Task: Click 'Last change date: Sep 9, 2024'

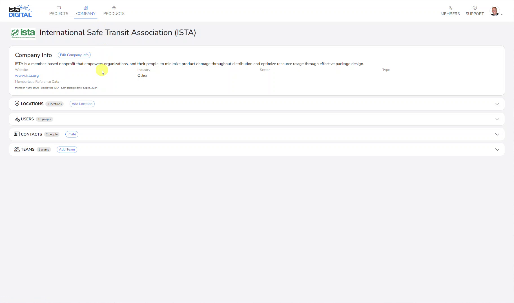Action: pyautogui.click(x=79, y=88)
